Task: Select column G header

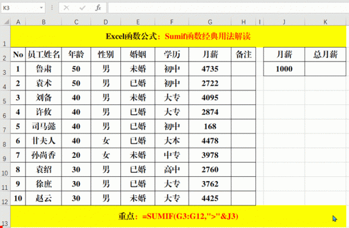Action: (x=210, y=22)
